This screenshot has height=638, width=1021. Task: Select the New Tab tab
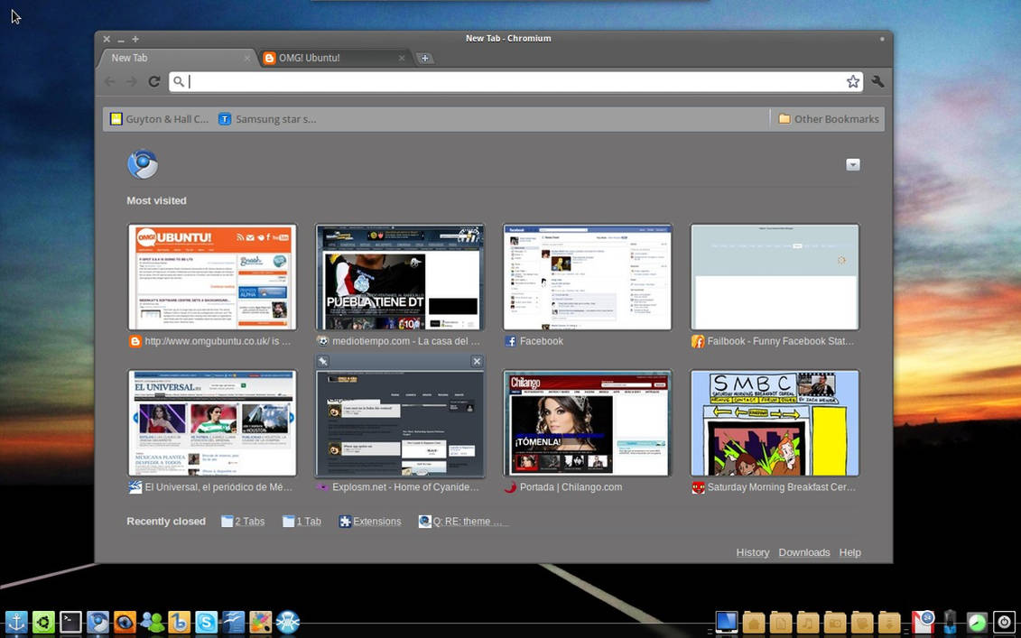[x=162, y=57]
